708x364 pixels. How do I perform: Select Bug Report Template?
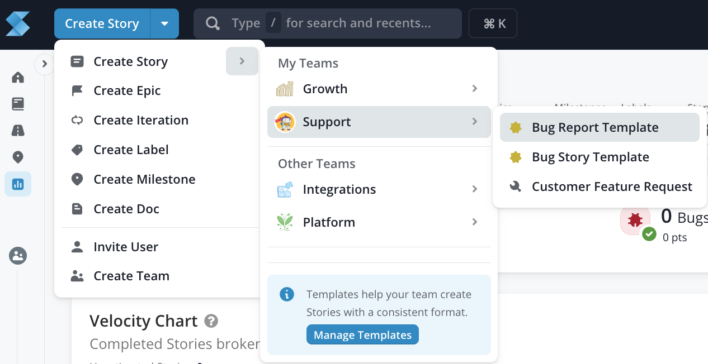point(595,127)
